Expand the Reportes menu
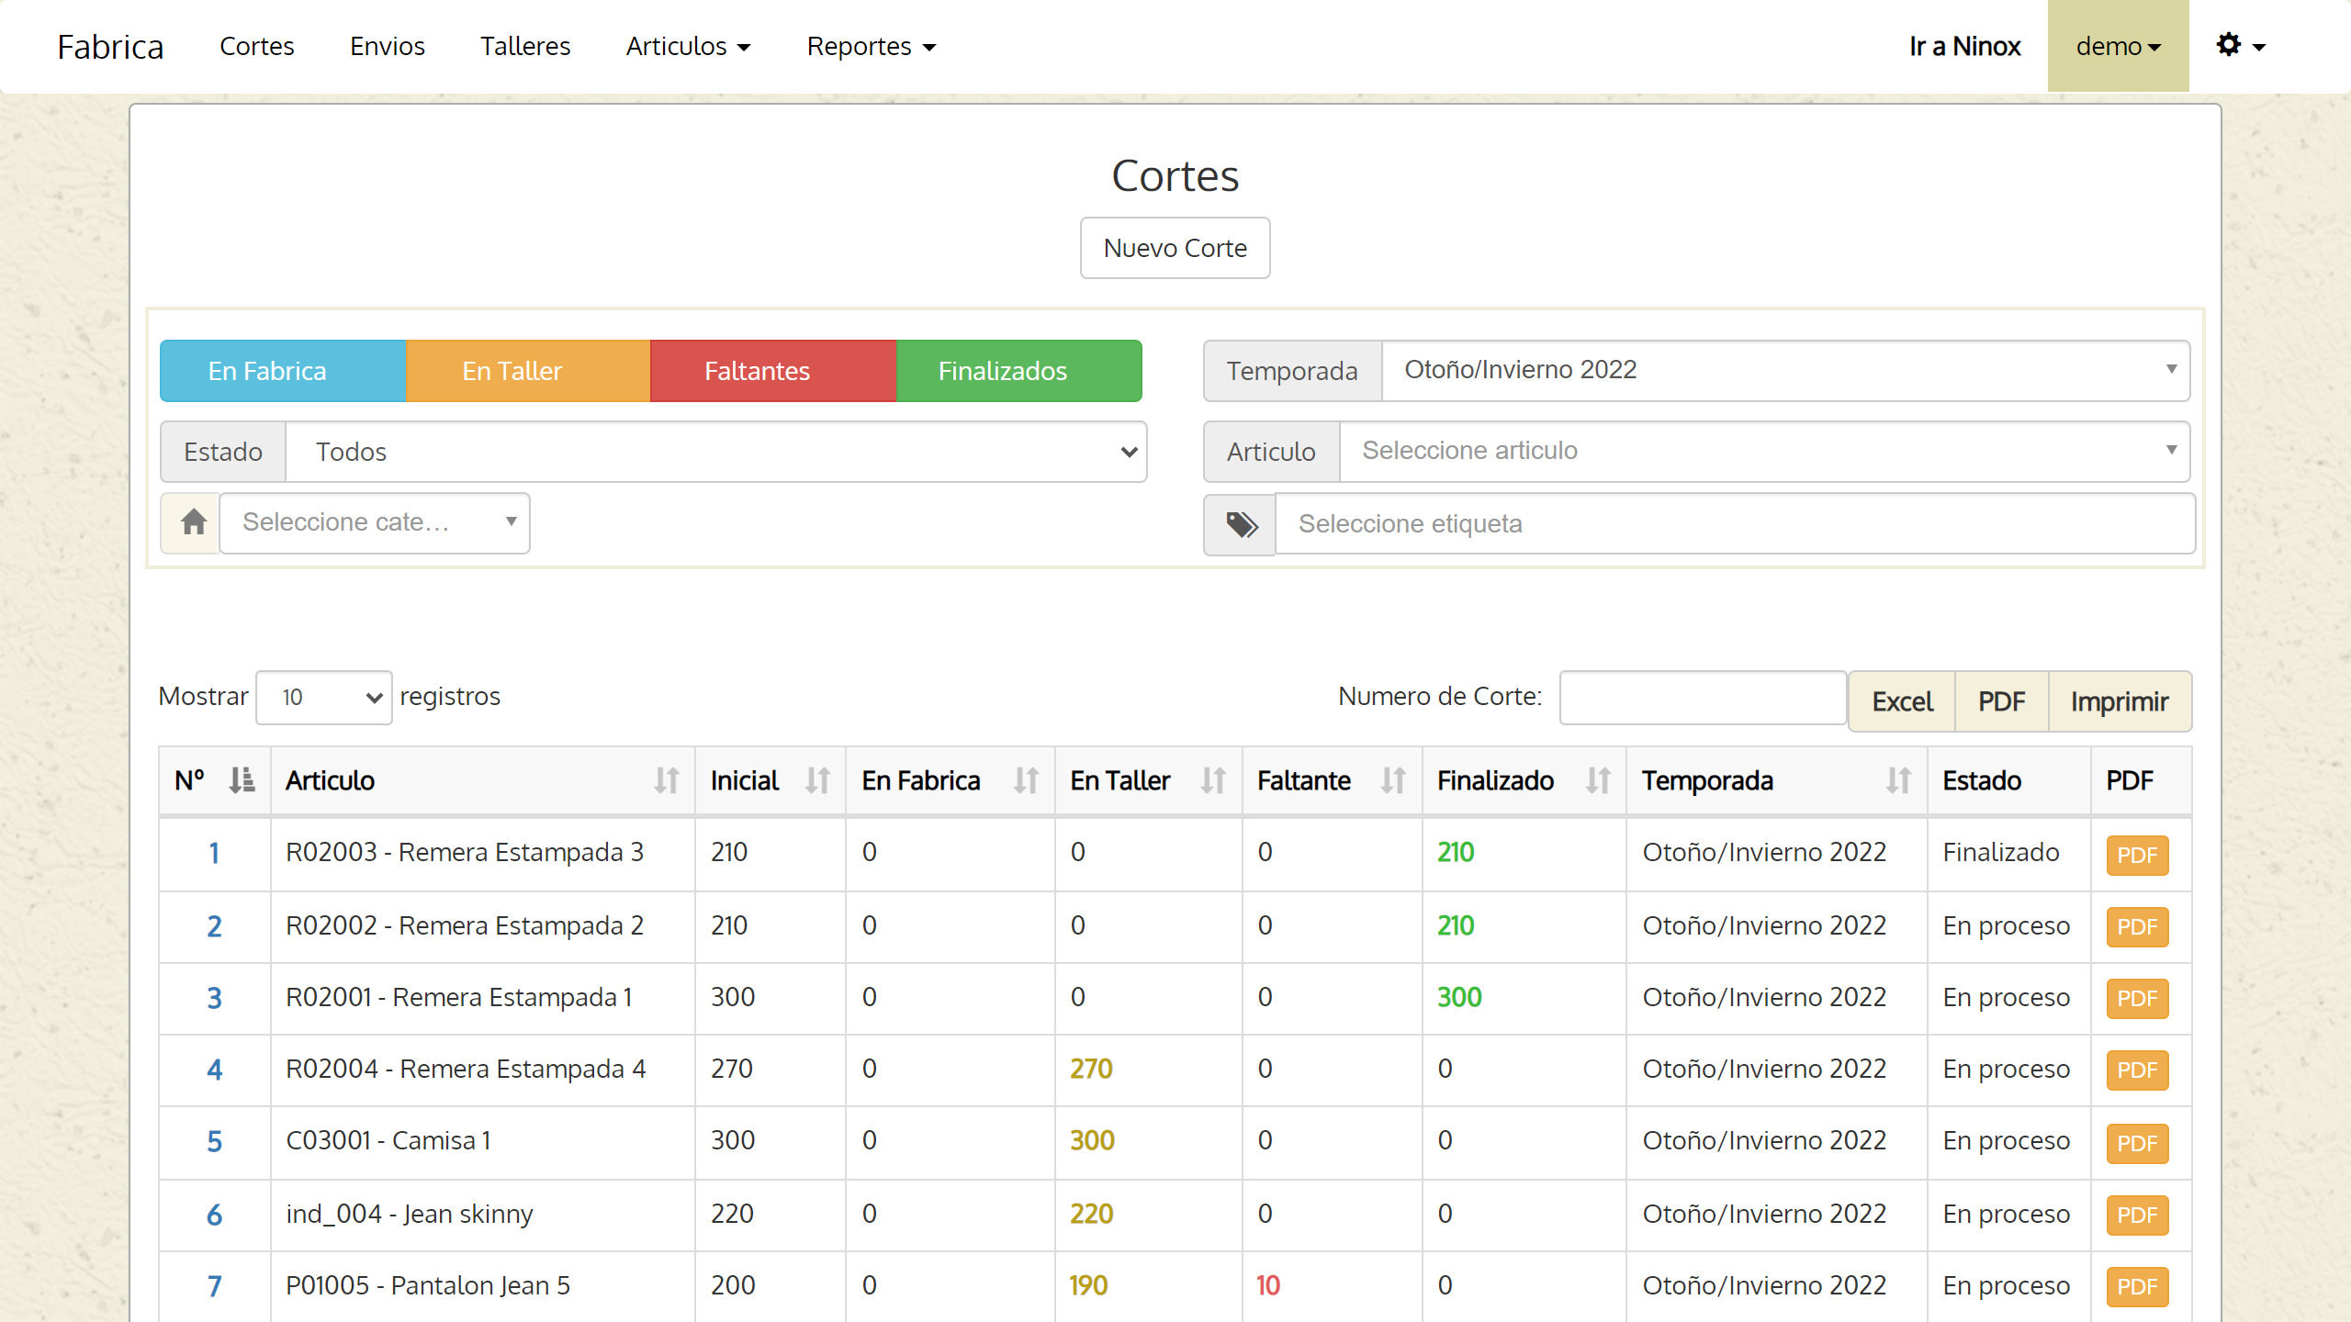 tap(871, 46)
